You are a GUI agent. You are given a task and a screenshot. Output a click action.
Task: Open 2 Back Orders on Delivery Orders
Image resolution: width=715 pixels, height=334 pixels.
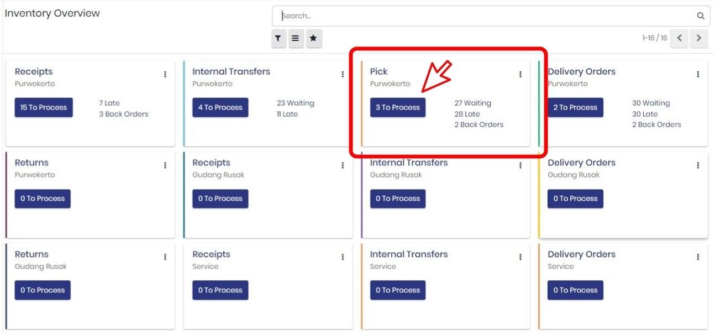pyautogui.click(x=656, y=124)
